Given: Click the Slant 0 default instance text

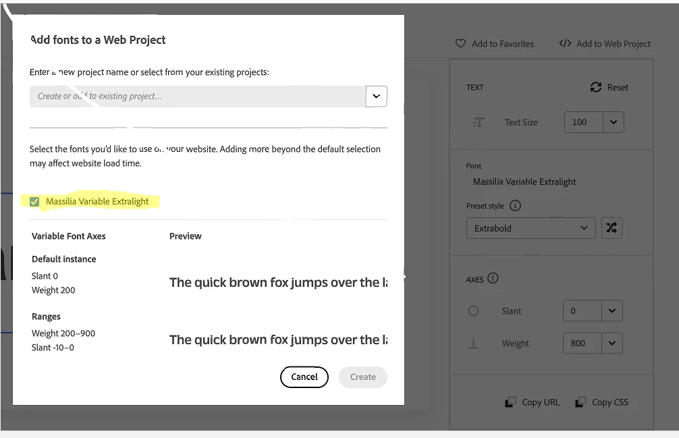Looking at the screenshot, I should 45,276.
